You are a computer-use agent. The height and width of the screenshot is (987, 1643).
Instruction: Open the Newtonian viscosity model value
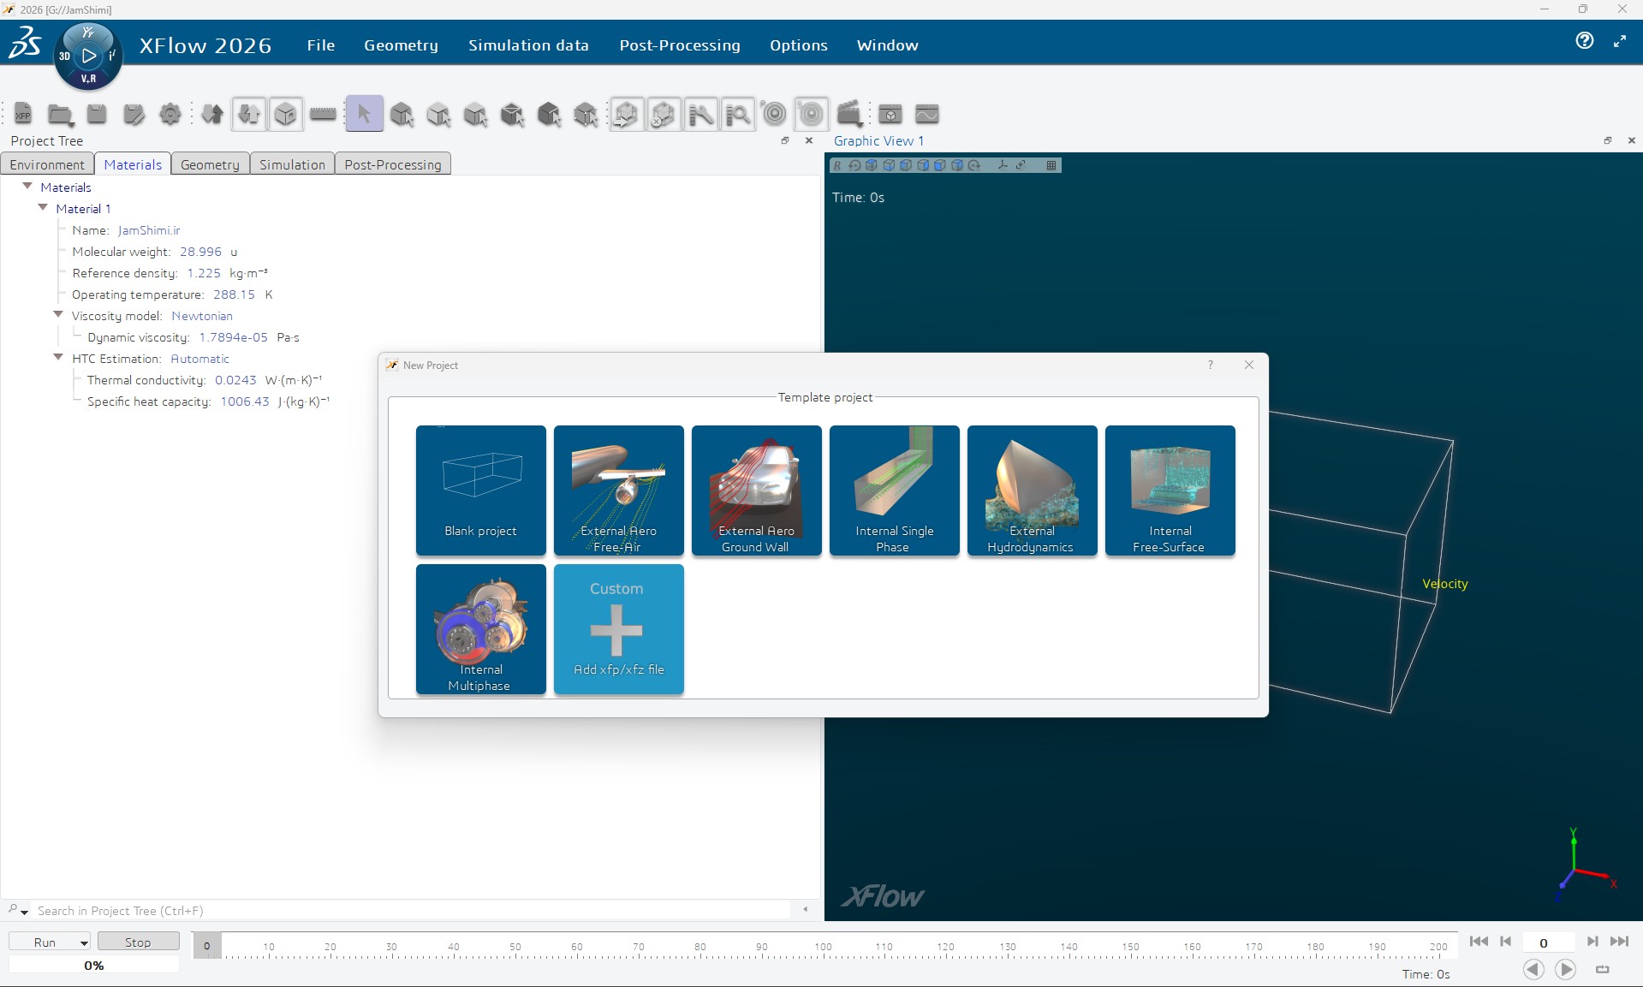(202, 316)
